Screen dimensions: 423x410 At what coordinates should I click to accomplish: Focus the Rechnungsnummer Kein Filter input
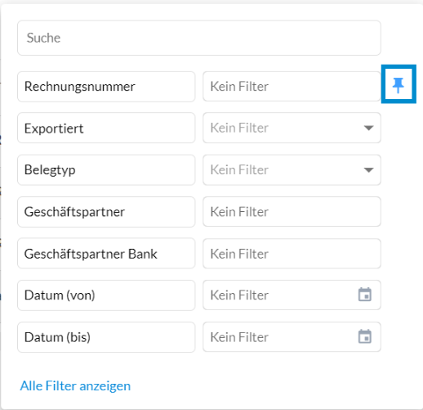(292, 87)
